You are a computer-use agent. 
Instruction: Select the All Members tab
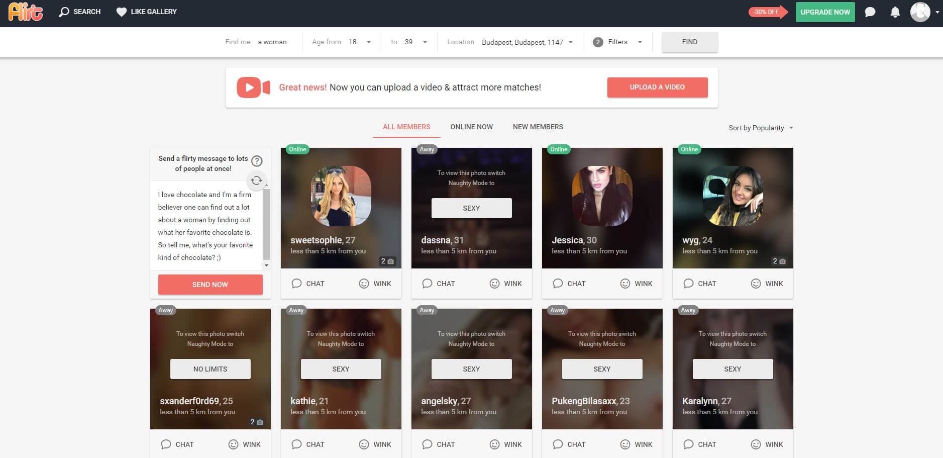click(406, 127)
